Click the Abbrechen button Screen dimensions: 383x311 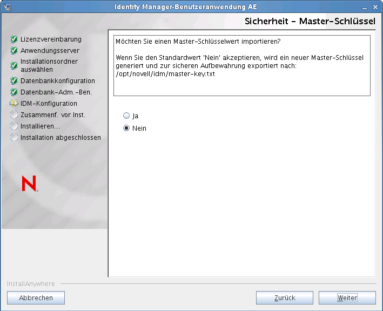pos(36,298)
